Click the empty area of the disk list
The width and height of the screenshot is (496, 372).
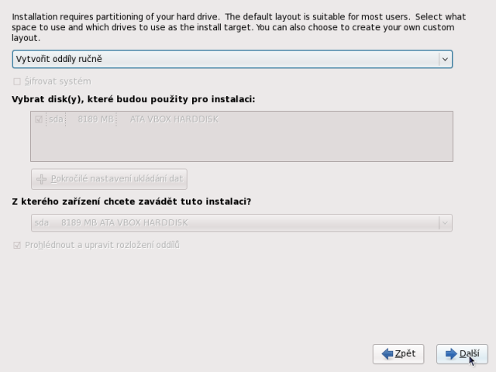(241, 144)
